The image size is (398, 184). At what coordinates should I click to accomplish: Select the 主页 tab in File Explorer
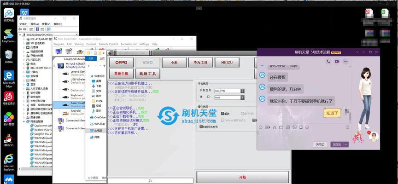pyautogui.click(x=102, y=58)
